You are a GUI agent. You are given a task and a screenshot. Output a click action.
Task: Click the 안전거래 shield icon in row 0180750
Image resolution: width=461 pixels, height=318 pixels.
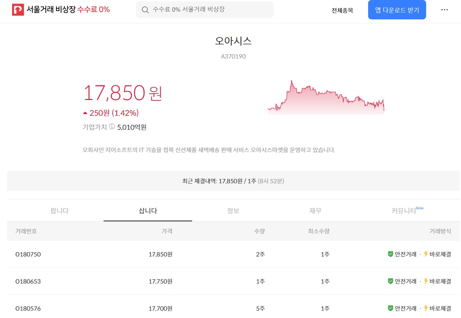tap(390, 254)
